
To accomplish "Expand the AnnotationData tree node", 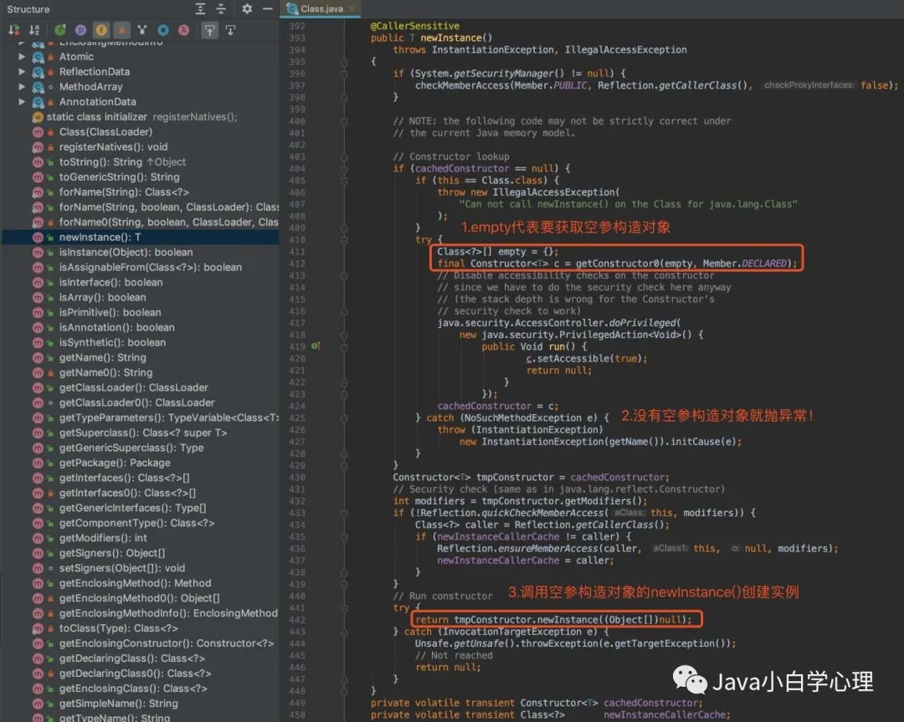I will pos(23,102).
